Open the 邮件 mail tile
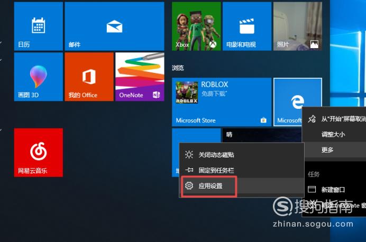The width and height of the screenshot is (366, 242). 114,26
